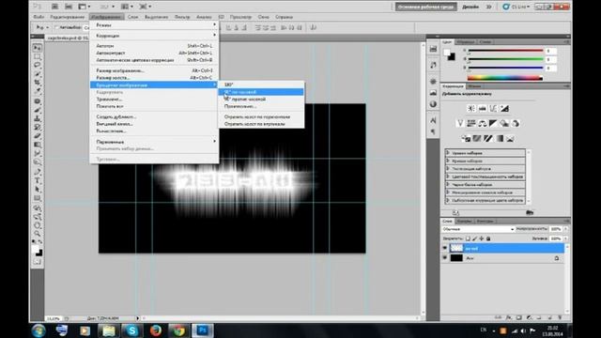Select the Eraser tool

pos(38,136)
